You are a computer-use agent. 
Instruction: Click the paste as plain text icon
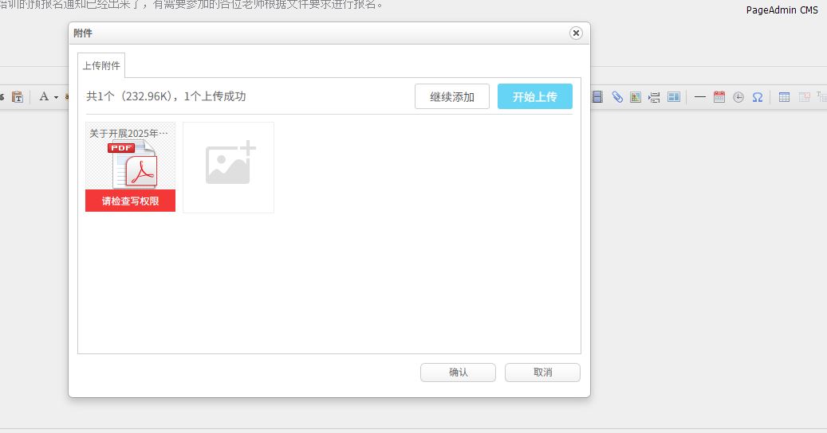(x=18, y=97)
